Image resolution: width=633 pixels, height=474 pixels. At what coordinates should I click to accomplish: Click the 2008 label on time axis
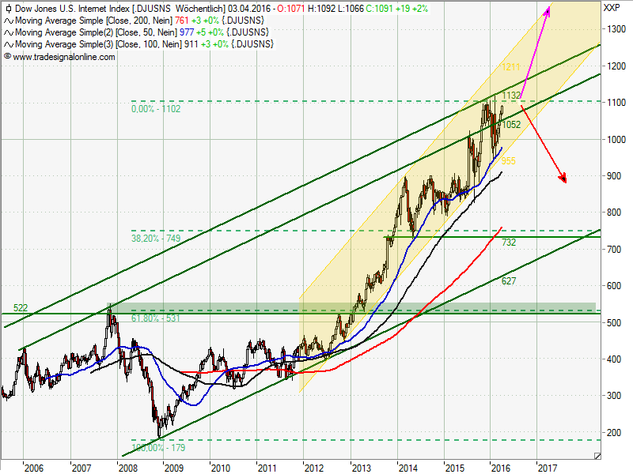(x=128, y=468)
